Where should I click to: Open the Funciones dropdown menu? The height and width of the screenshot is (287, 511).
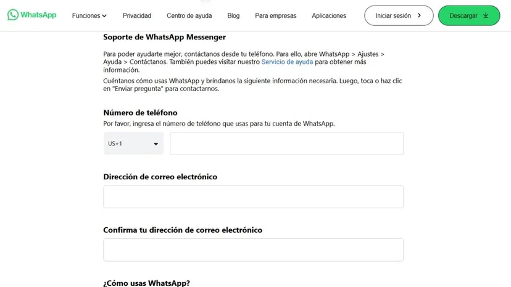[x=89, y=15]
